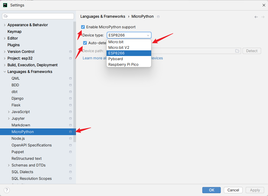Confirm settings with the OK button
Image resolution: width=268 pixels, height=196 pixels.
pyautogui.click(x=212, y=190)
